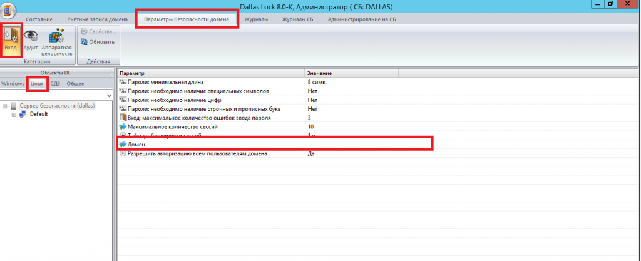
Task: Select row Разрешить авторизацию всем пользователям домена
Action: pyautogui.click(x=258, y=154)
